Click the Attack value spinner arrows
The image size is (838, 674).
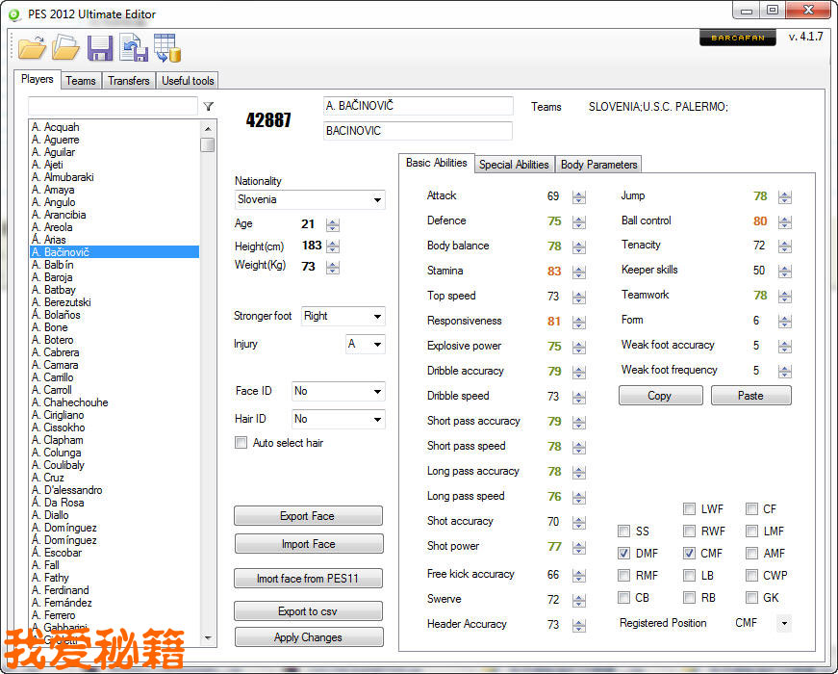pyautogui.click(x=578, y=196)
